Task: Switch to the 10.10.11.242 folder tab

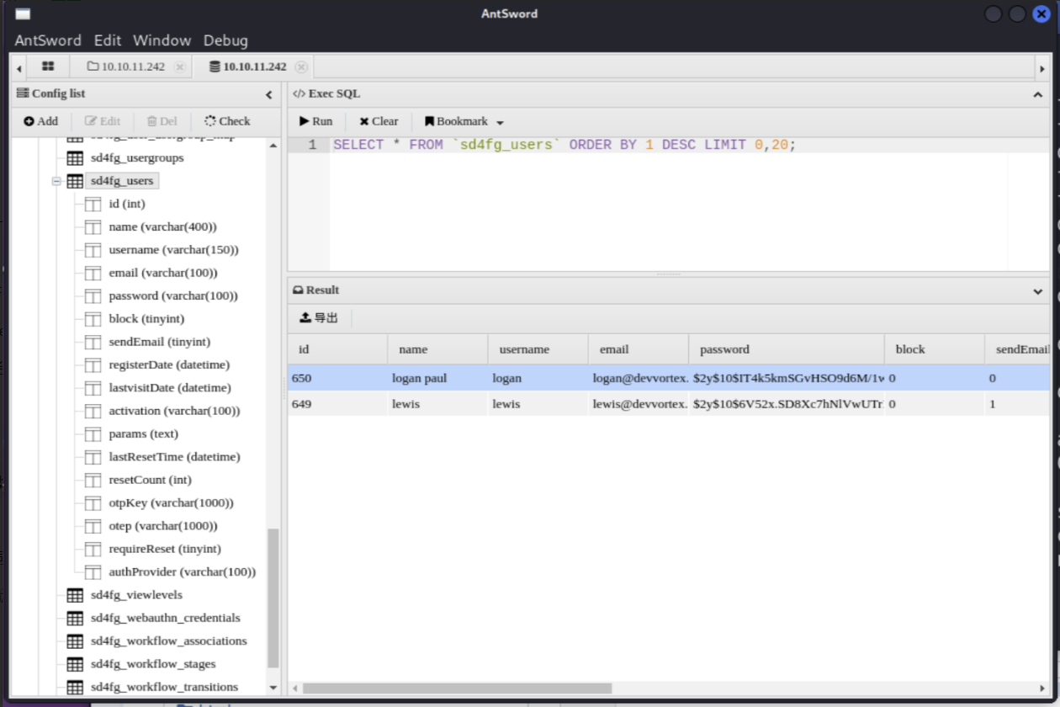Action: [x=126, y=66]
